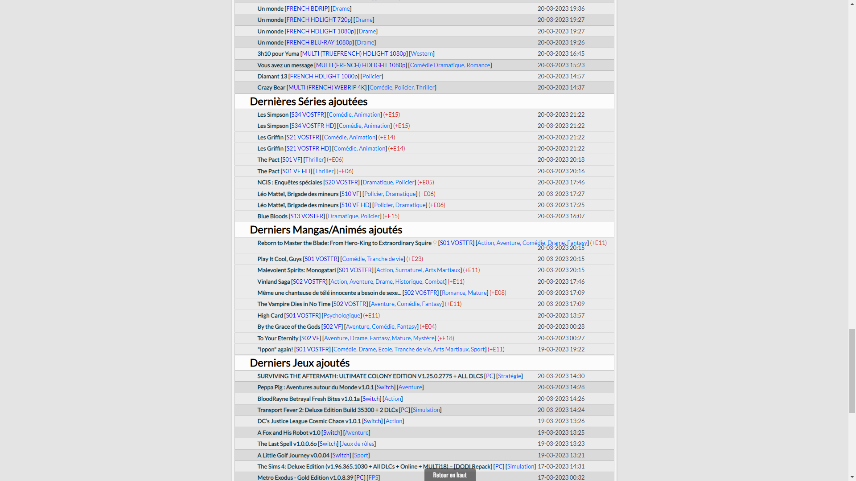Open "Ippon" again! S01 VOSTFR link
856x481 pixels.
click(313, 349)
